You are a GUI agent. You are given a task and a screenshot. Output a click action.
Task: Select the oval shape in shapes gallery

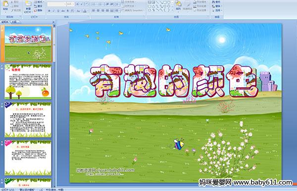point(169,2)
